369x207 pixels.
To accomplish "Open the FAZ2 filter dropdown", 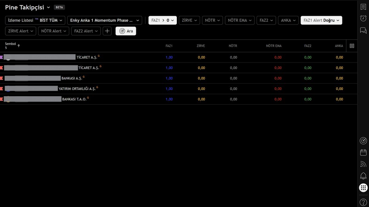I will point(266,20).
